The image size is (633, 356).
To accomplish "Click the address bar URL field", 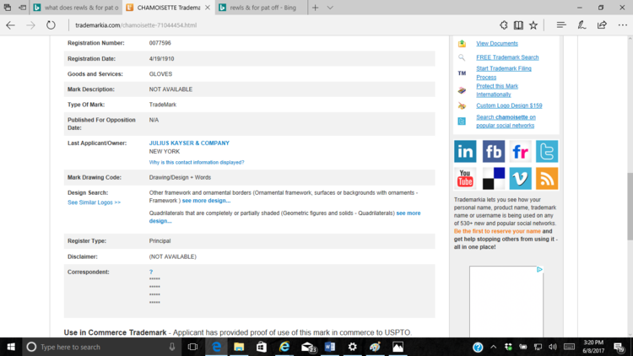I will 283,25.
